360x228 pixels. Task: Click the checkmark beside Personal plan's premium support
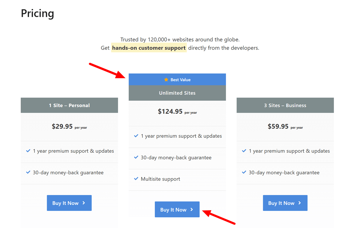coord(28,151)
